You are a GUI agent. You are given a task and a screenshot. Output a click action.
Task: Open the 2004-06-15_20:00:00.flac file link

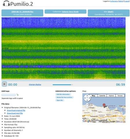point(22,12)
